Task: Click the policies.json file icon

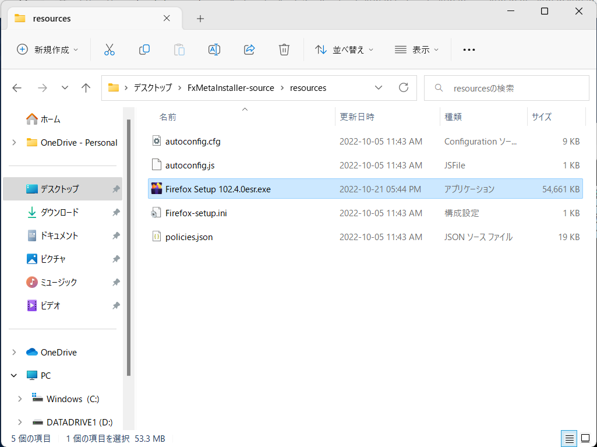Action: [157, 237]
